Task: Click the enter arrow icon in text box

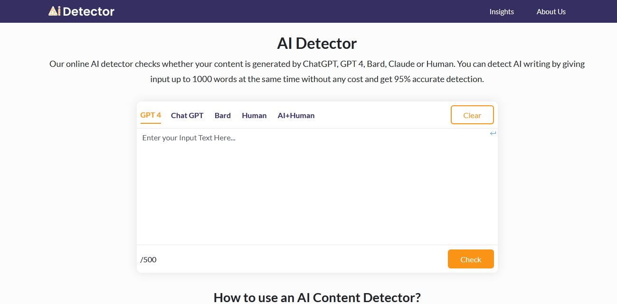Action: (x=493, y=133)
